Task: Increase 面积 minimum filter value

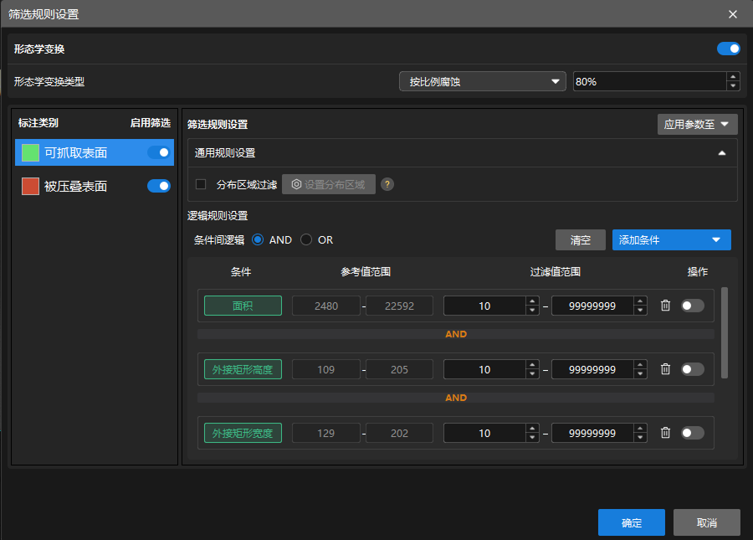Action: tap(532, 301)
